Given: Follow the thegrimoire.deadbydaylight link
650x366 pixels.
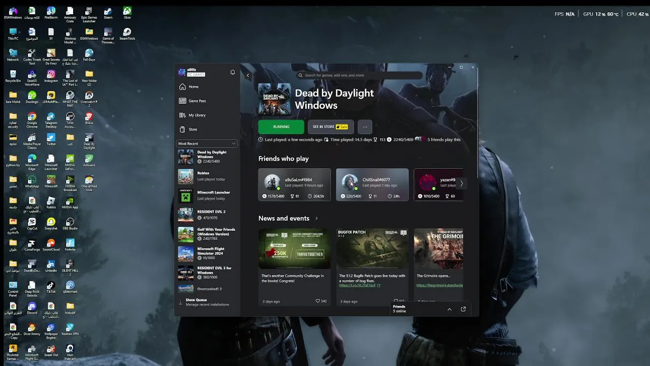Looking at the screenshot, I should click(x=440, y=285).
